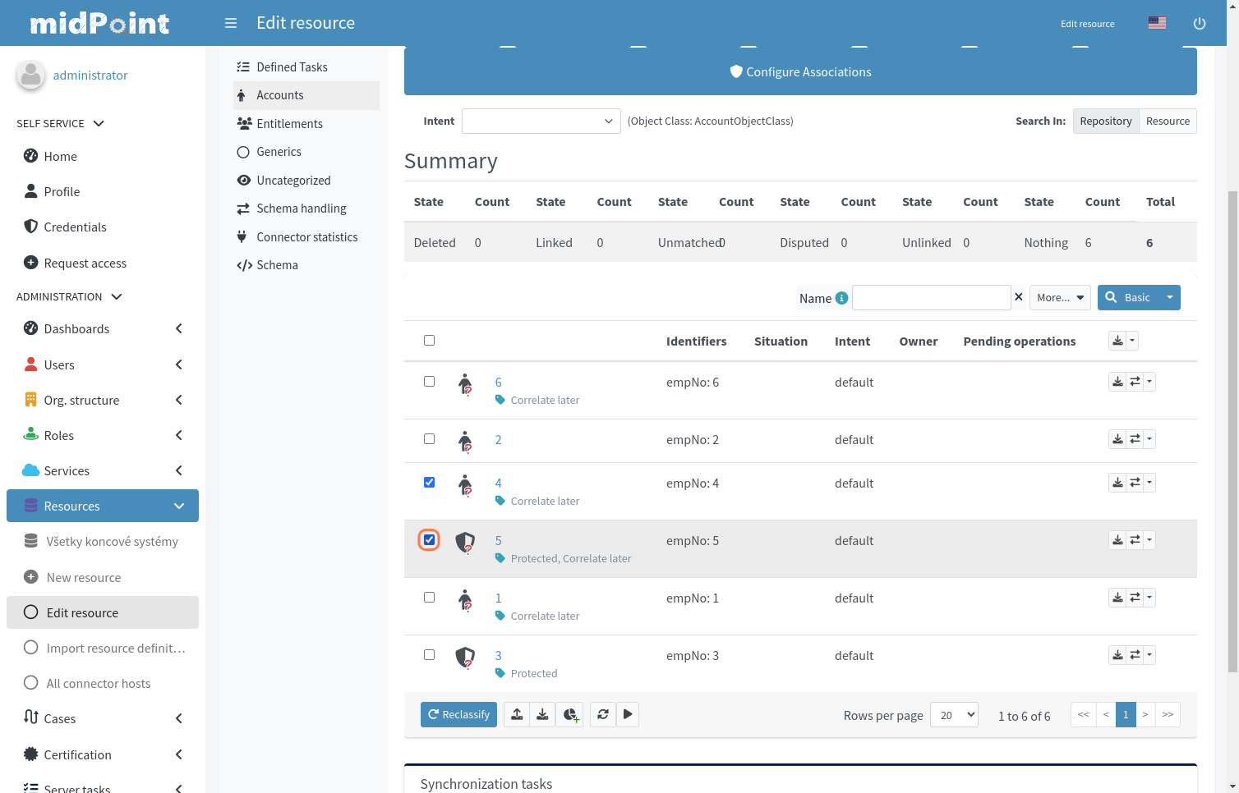Click the Name search input field

pyautogui.click(x=931, y=298)
